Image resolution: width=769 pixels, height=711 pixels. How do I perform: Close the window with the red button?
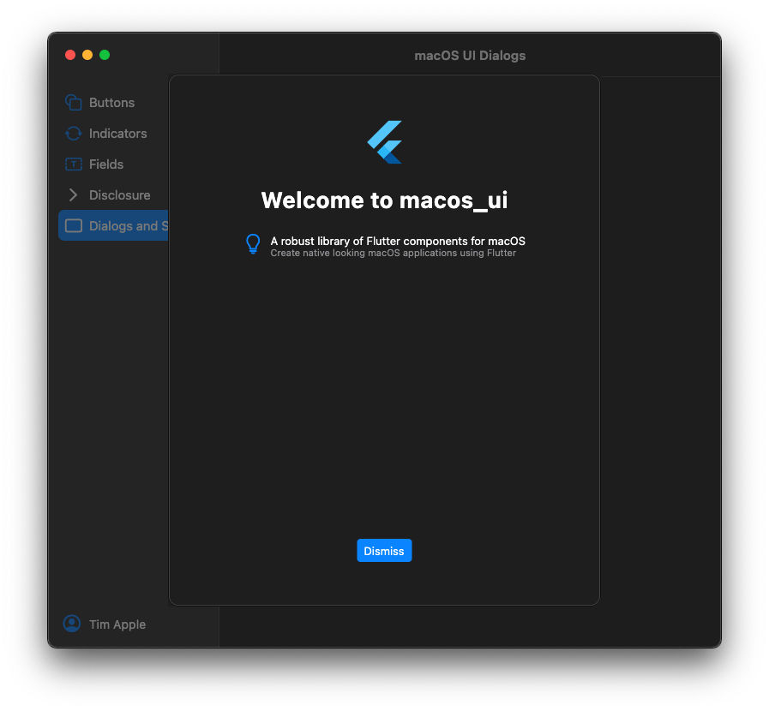tap(70, 55)
